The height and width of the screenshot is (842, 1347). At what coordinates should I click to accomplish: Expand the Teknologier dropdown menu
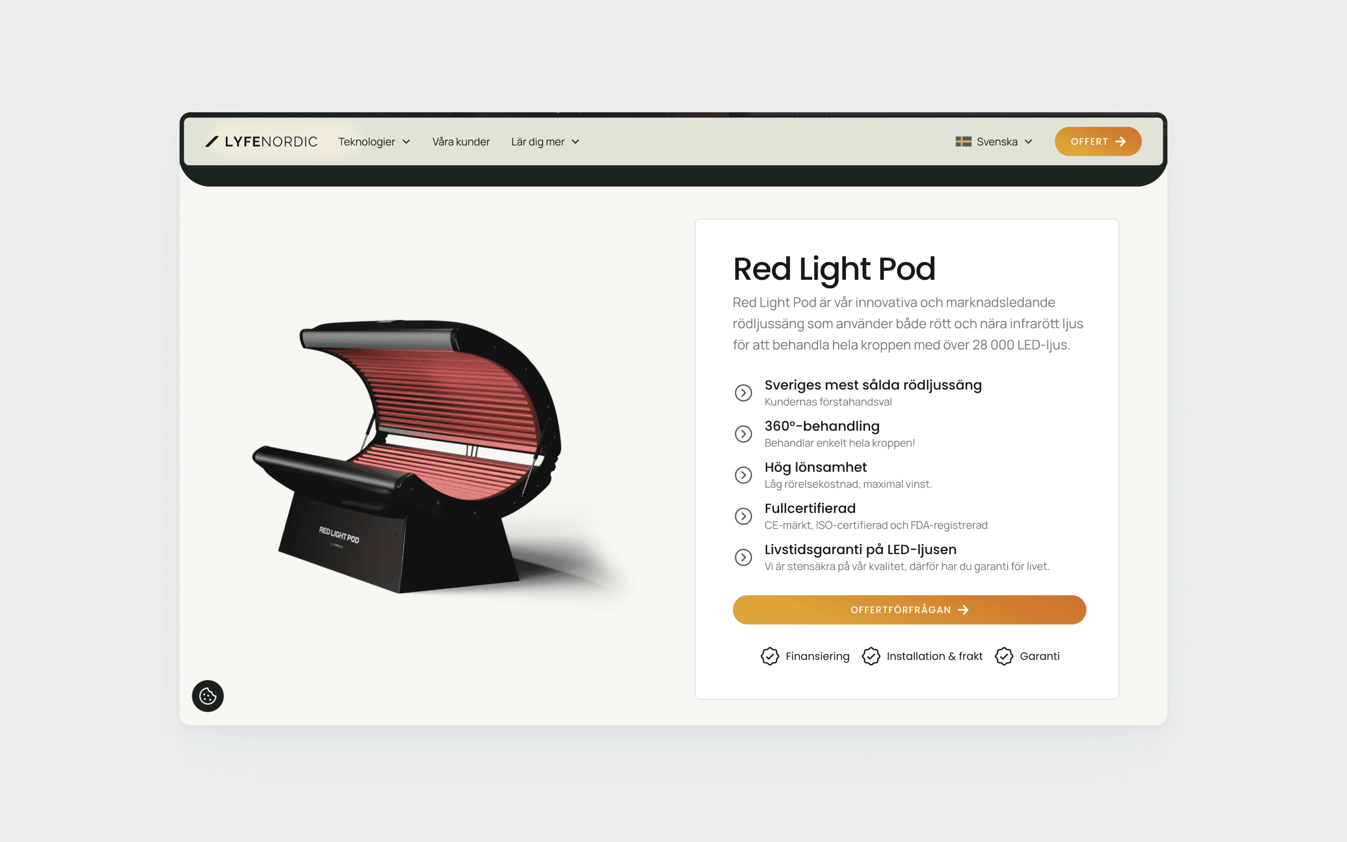pyautogui.click(x=374, y=141)
